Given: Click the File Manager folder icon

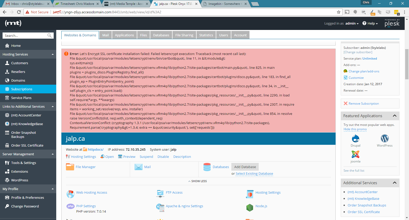Looking at the screenshot, I should 70,167.
